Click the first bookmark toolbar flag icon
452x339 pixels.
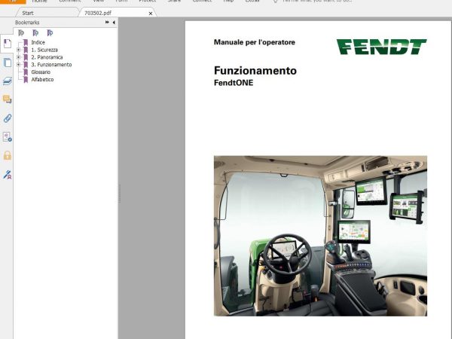point(21,33)
